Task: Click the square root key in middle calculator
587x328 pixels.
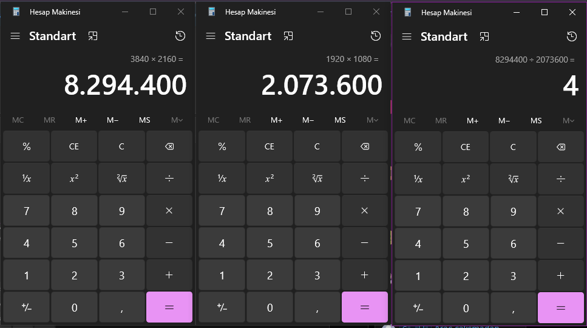Action: click(317, 179)
